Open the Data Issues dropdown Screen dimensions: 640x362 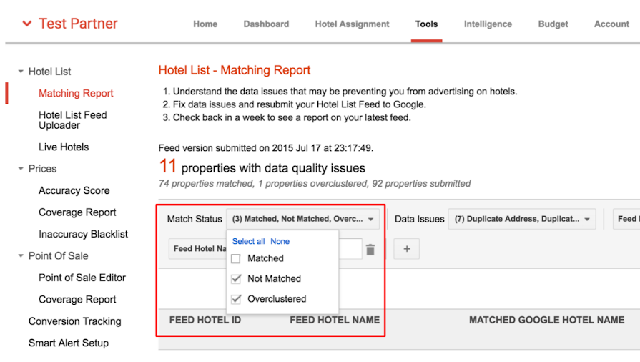[521, 219]
